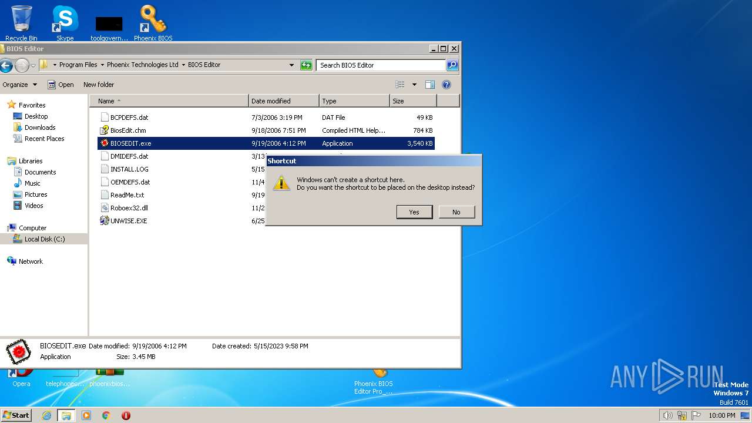Open Google Chrome from the taskbar
This screenshot has width=752, height=423.
coord(106,415)
